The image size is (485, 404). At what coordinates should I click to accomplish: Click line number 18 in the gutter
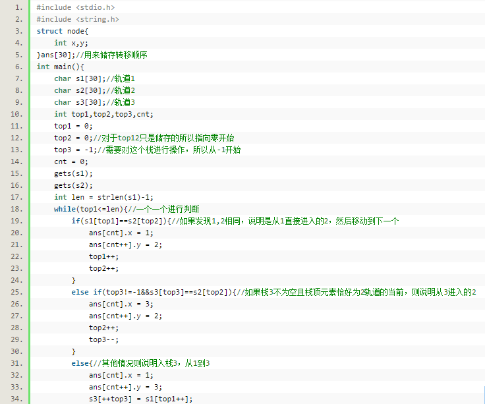[16, 209]
